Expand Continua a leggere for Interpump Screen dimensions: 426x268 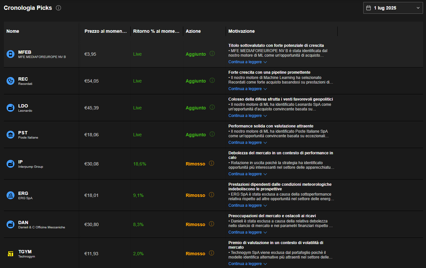pos(248,174)
